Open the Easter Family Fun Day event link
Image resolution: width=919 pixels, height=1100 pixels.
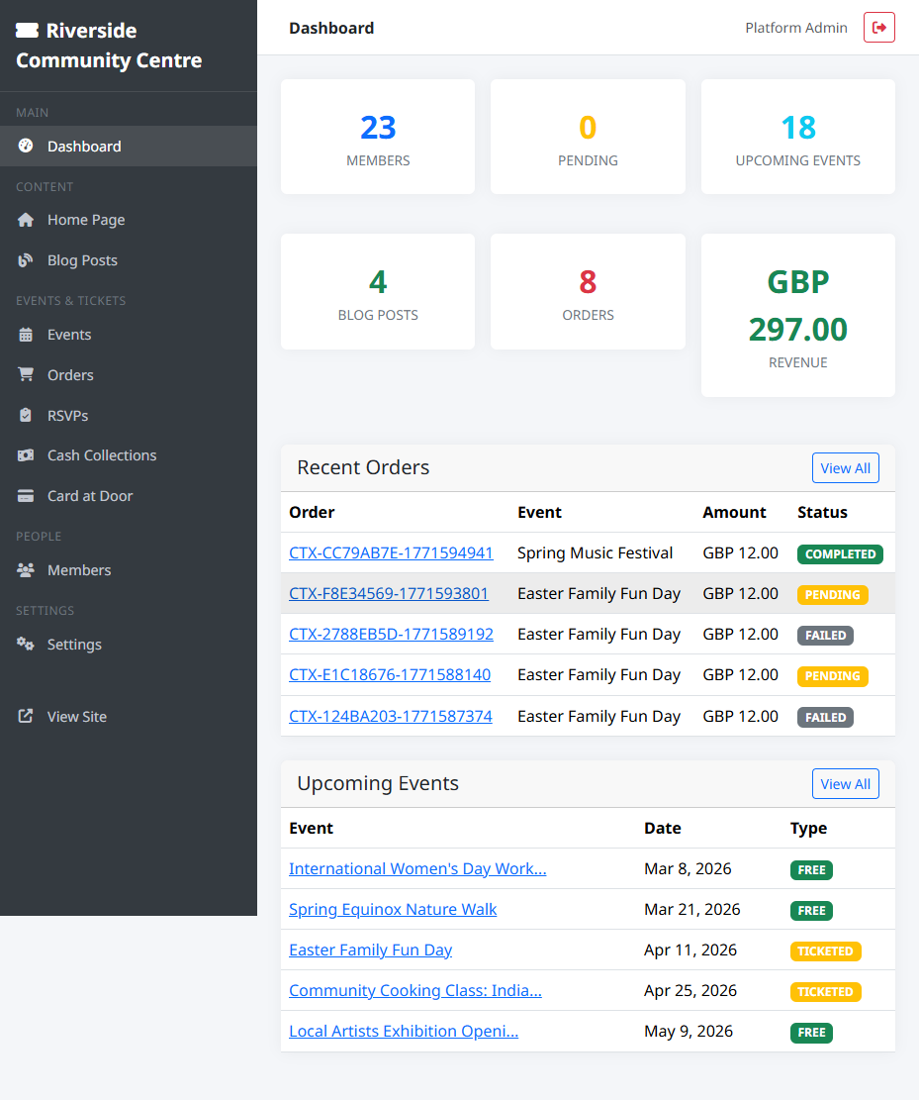(370, 950)
